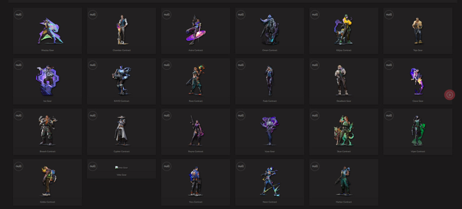
Task: Pick the Clove Gear character artwork
Action: click(x=418, y=81)
